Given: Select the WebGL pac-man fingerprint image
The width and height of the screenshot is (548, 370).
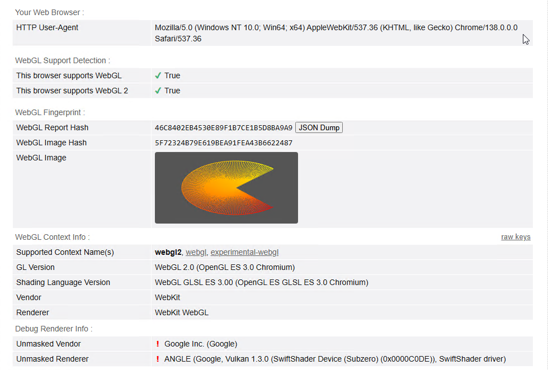Looking at the screenshot, I should 226,187.
